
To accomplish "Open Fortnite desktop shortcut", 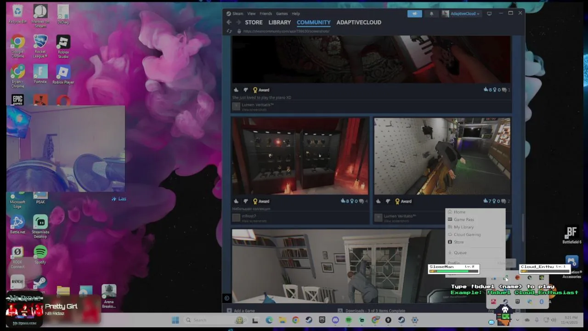I will click(x=40, y=75).
